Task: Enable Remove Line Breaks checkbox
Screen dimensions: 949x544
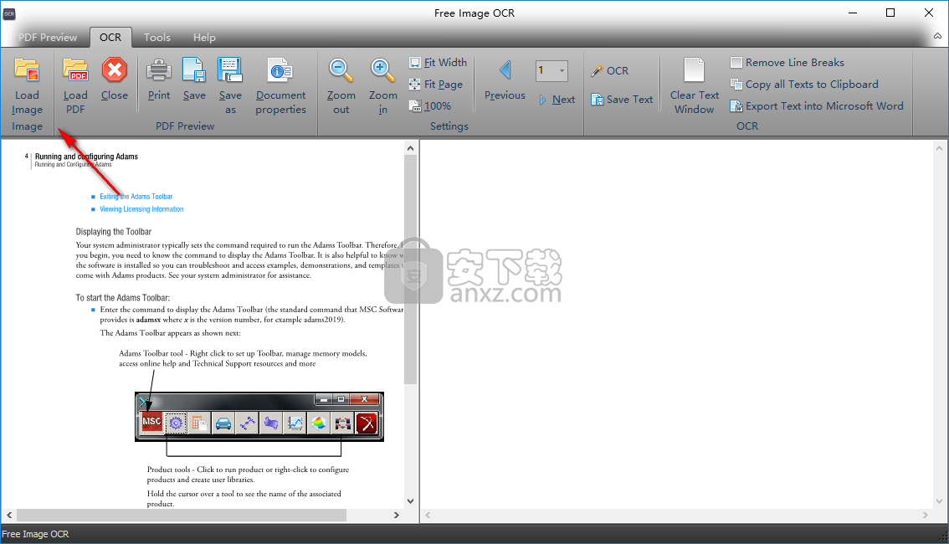Action: (x=736, y=62)
